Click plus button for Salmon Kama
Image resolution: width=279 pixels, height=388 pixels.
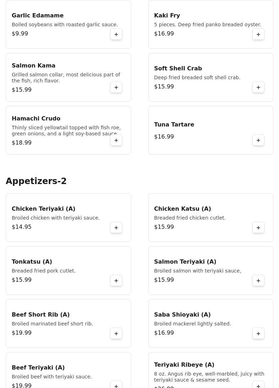click(x=116, y=87)
